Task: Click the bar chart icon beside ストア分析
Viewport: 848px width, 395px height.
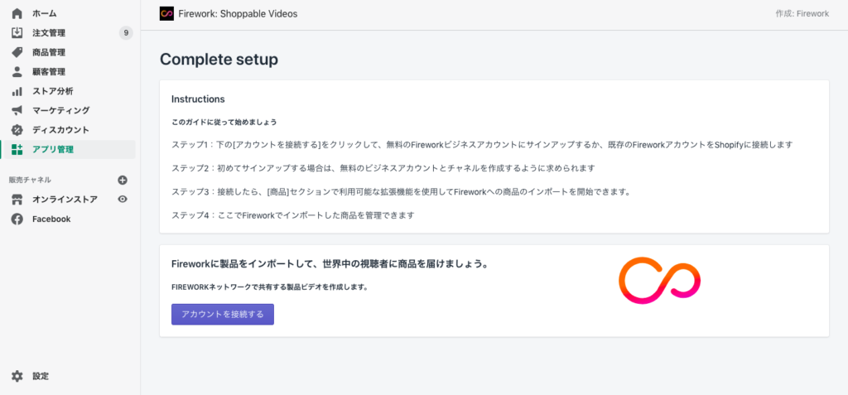Action: 17,91
